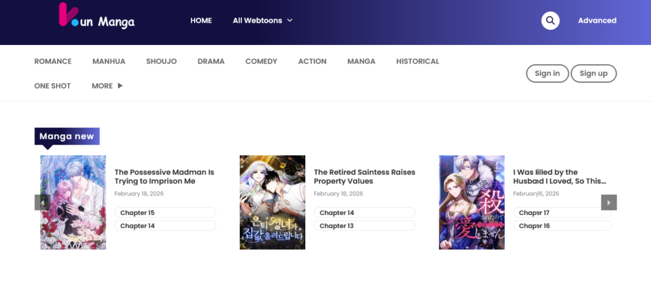Screen dimensions: 651x283
Task: Open The Retired Saintess cover thumbnail
Action: [272, 202]
